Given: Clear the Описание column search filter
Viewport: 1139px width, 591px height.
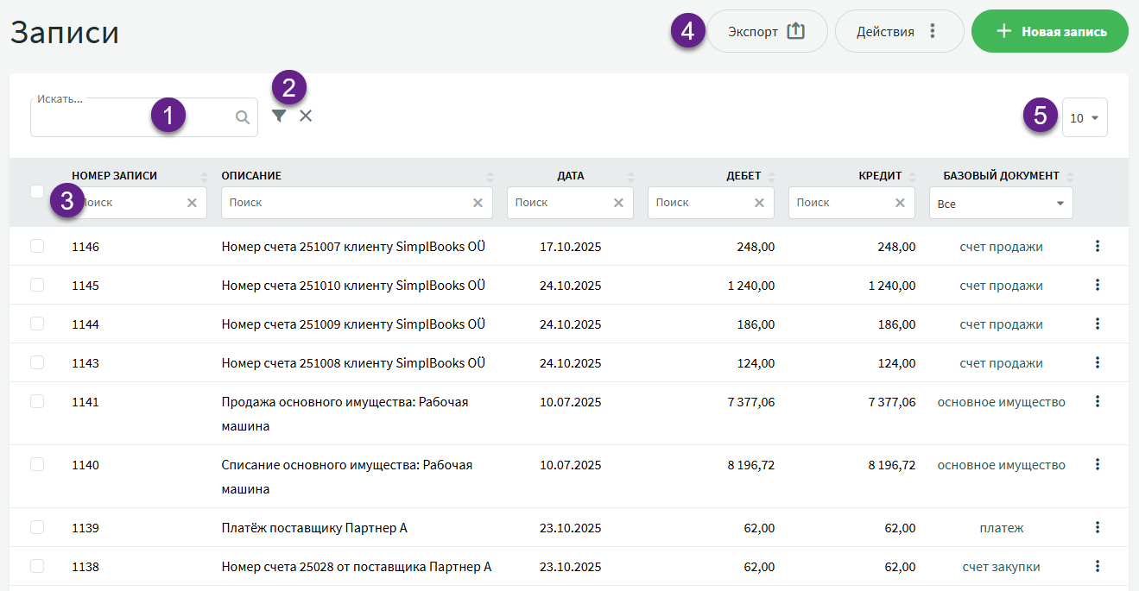Looking at the screenshot, I should (478, 203).
